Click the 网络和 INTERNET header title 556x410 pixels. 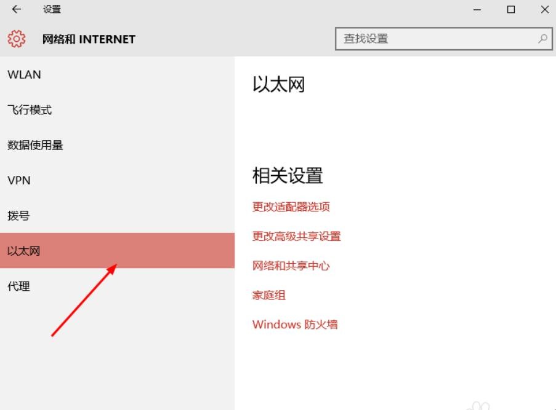(89, 39)
